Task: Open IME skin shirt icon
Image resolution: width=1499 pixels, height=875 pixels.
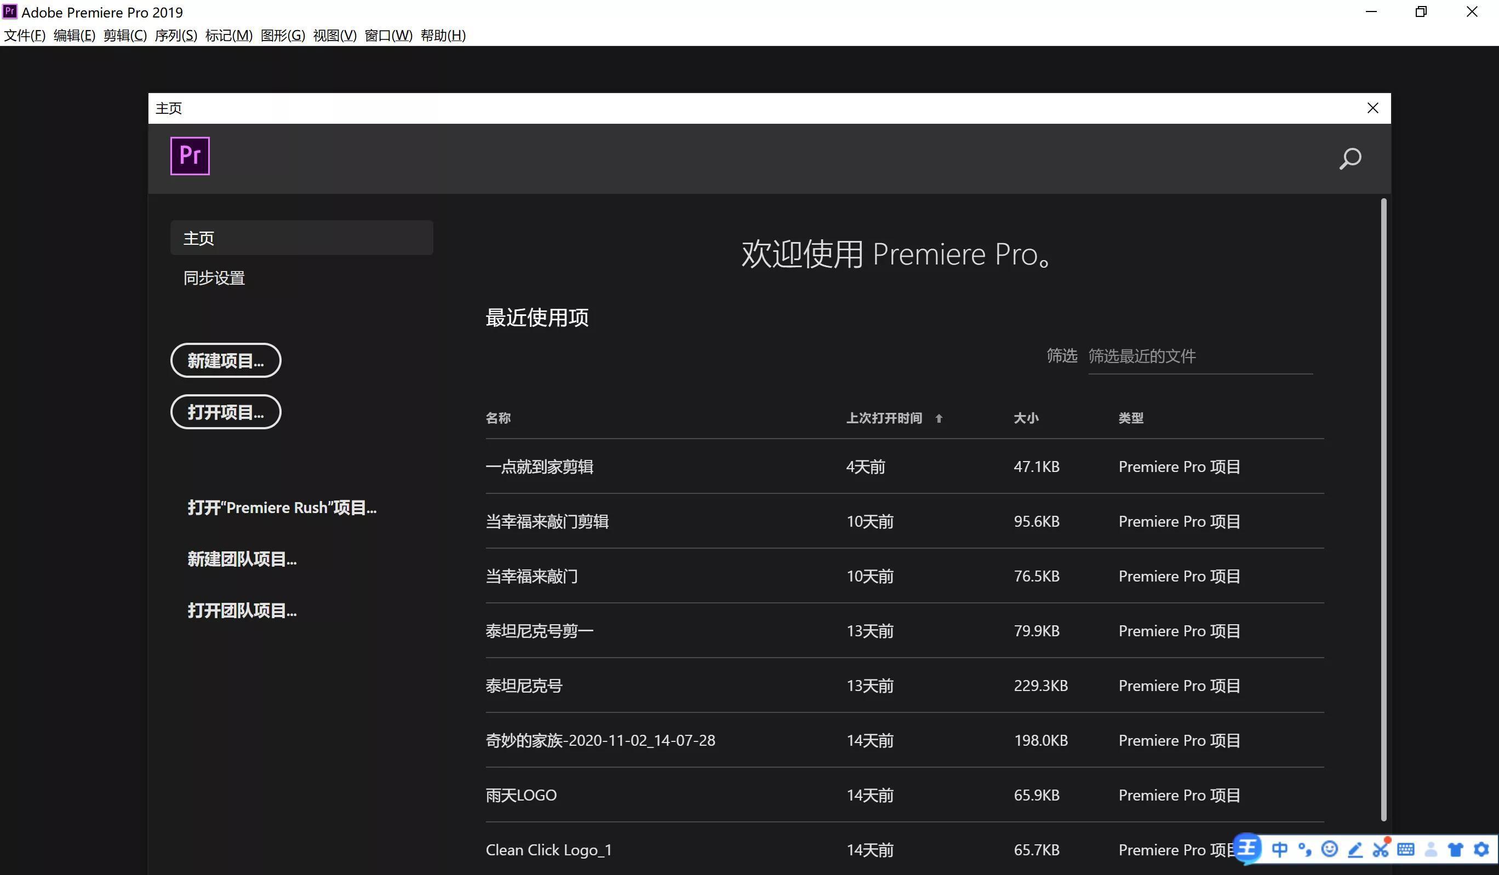Action: 1456,849
